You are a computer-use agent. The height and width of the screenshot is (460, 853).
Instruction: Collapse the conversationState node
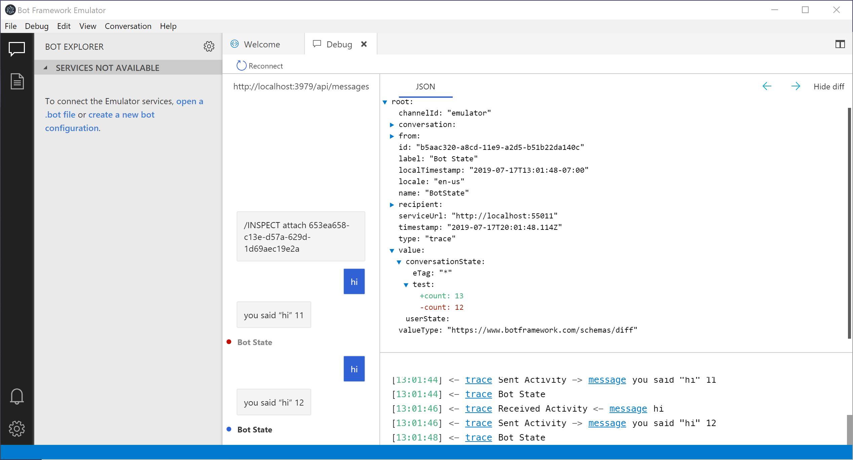tap(399, 262)
